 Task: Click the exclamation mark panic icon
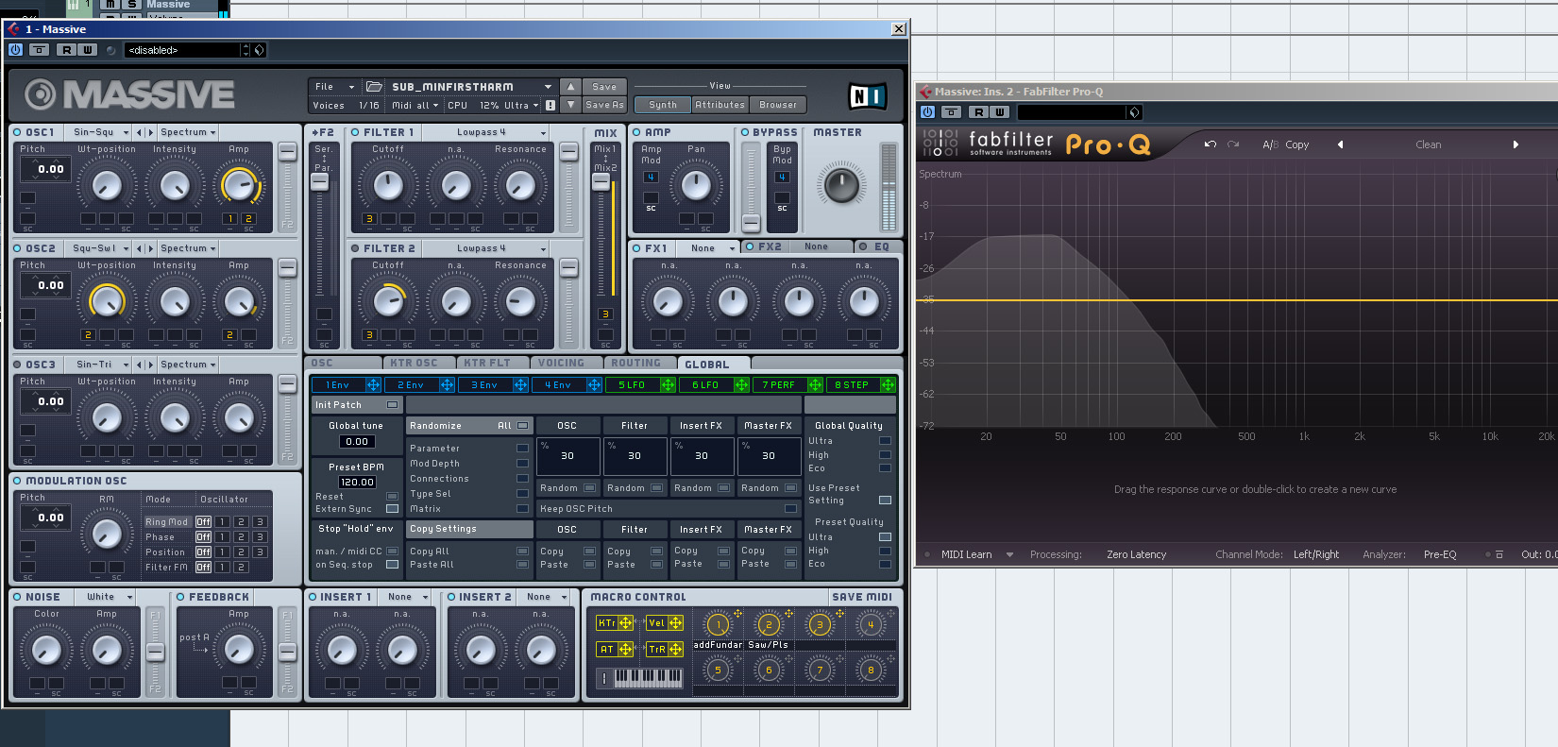[550, 105]
